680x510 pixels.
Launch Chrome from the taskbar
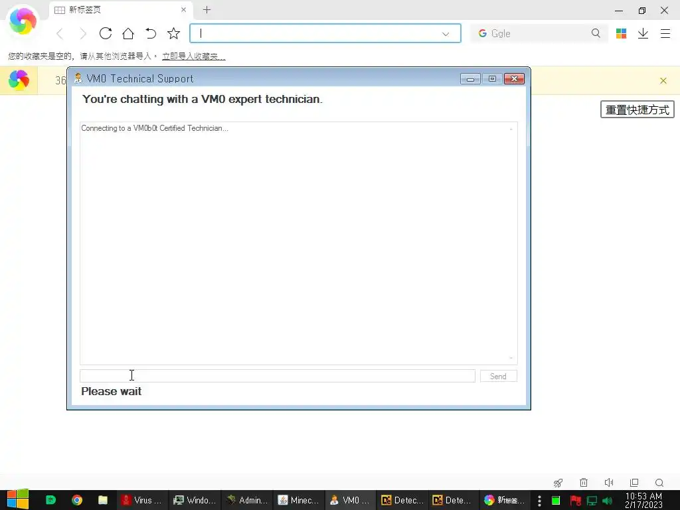[77, 500]
